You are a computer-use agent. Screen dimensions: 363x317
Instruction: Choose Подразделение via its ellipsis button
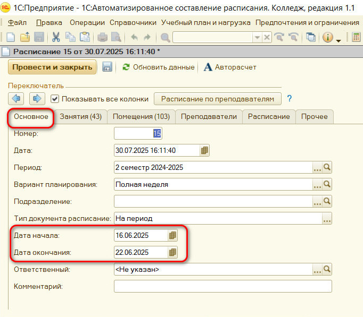click(x=317, y=201)
